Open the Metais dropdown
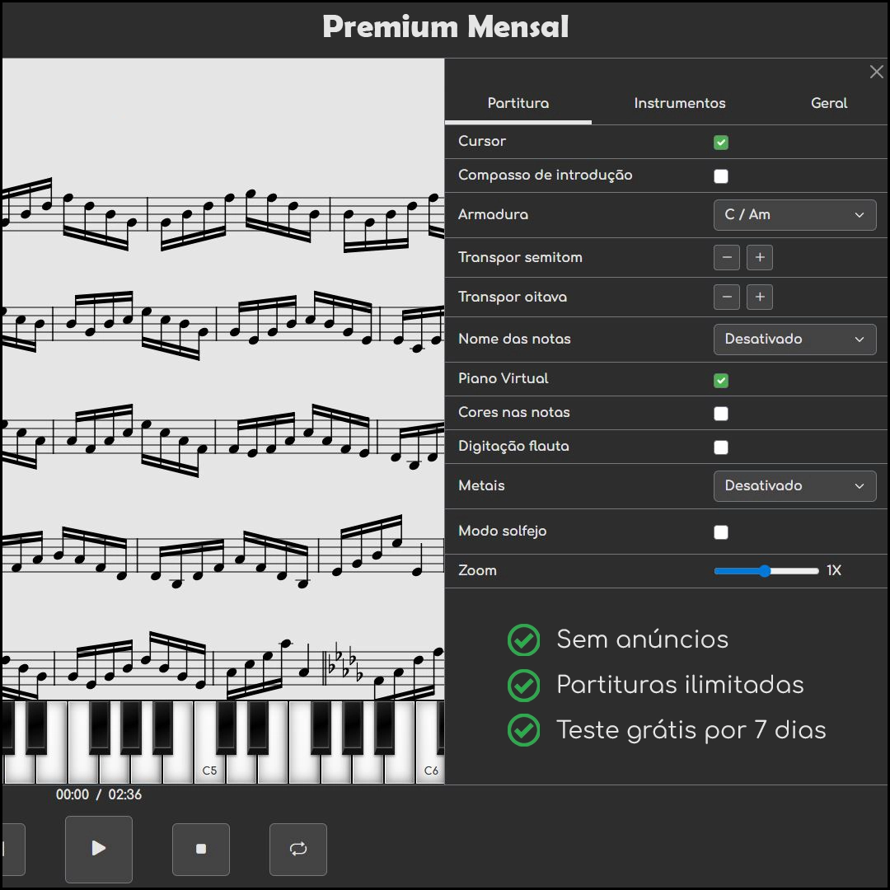This screenshot has width=890, height=890. [x=794, y=486]
